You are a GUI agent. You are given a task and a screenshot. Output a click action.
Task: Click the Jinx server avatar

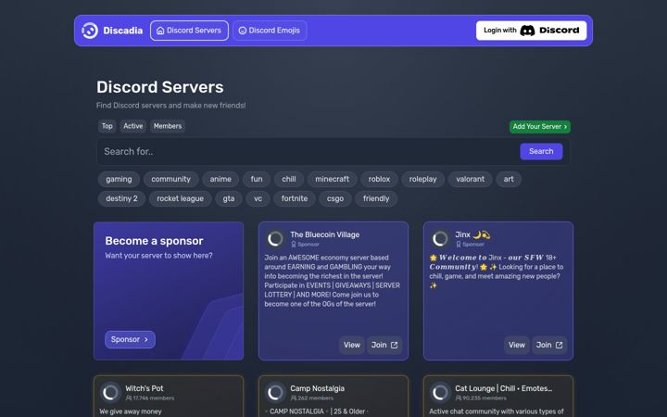(440, 239)
